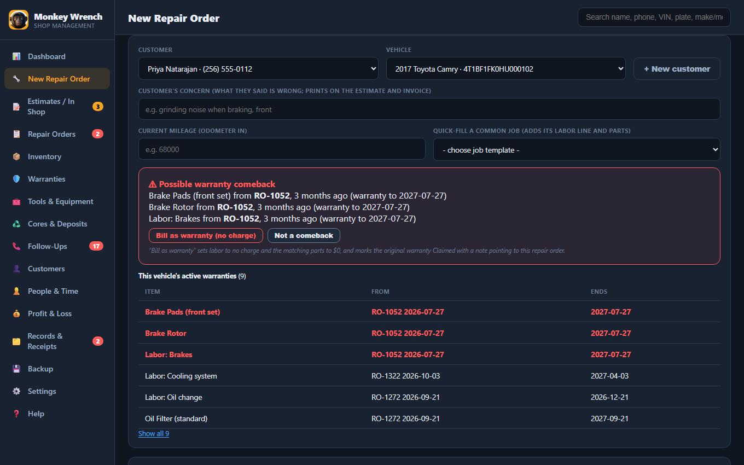The width and height of the screenshot is (744, 465).
Task: Click the Repair Orders sidebar icon
Action: (x=16, y=134)
